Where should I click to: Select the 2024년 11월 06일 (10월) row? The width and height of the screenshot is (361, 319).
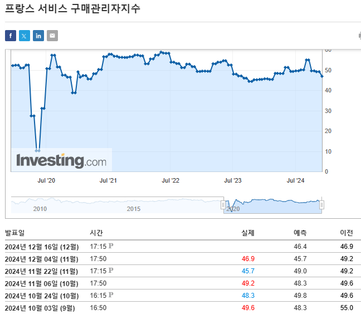point(41,283)
